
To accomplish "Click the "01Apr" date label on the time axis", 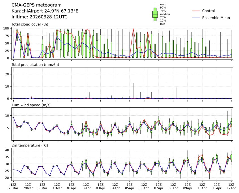I will coord(71,188).
